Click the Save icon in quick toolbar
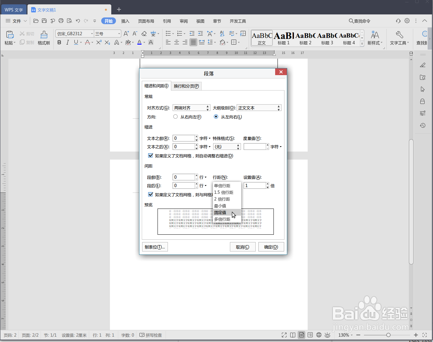This screenshot has height=342, width=433. (x=44, y=21)
